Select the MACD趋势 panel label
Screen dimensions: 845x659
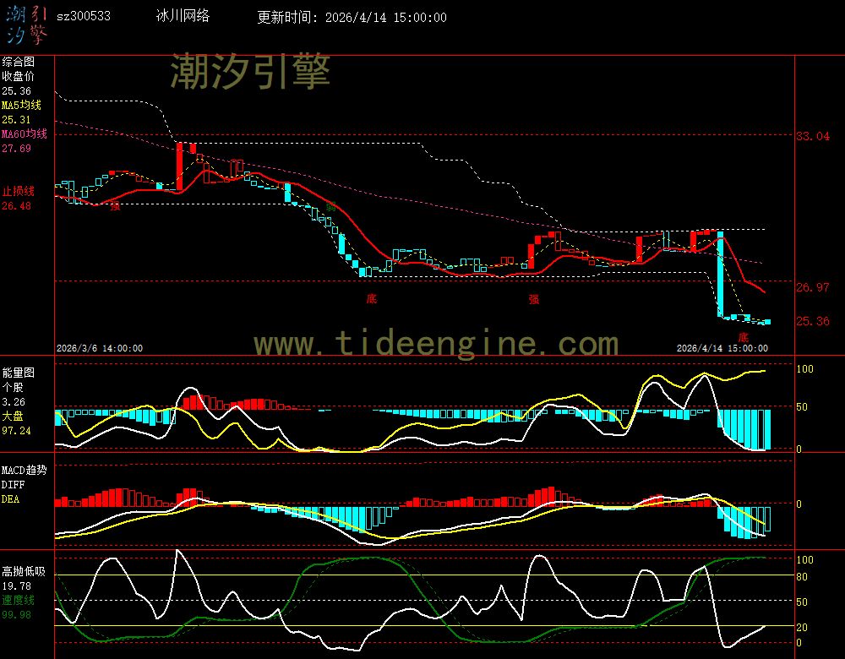click(x=24, y=470)
